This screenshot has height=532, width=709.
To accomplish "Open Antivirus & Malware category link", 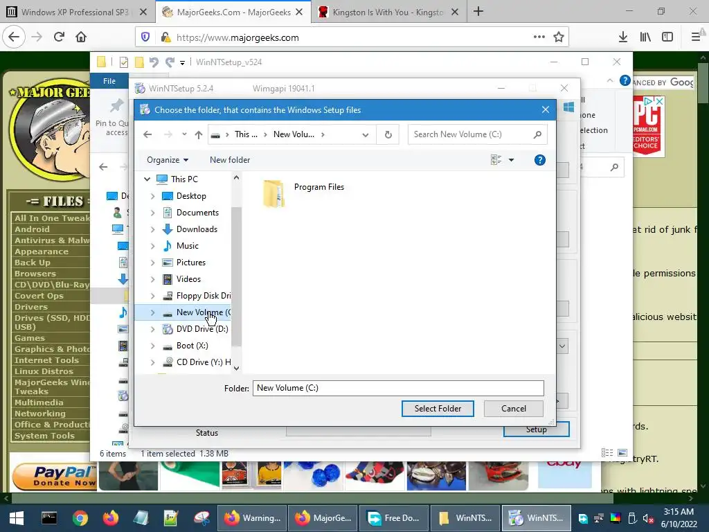I will pos(51,240).
